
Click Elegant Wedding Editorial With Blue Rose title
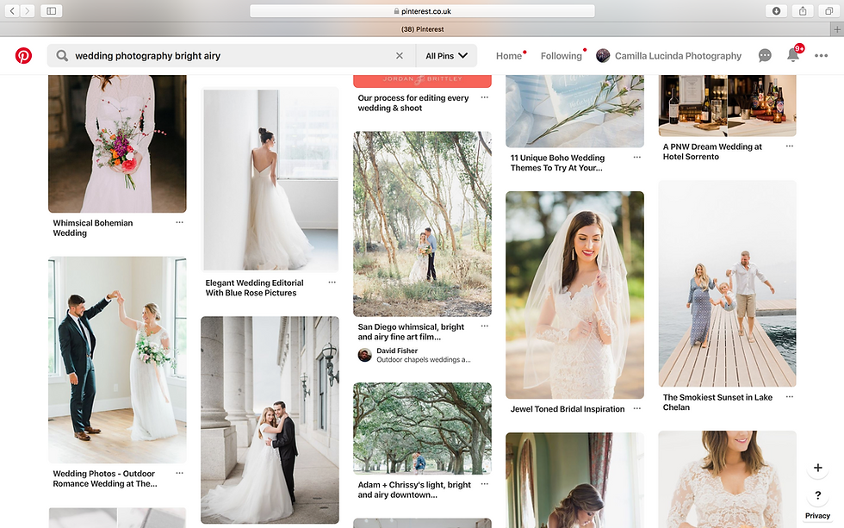point(254,288)
